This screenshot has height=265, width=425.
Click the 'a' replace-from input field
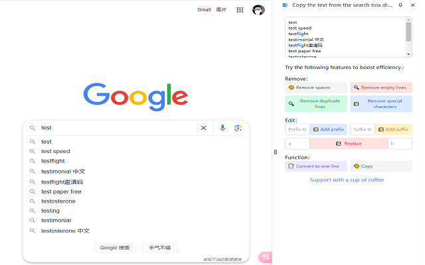[x=297, y=144]
